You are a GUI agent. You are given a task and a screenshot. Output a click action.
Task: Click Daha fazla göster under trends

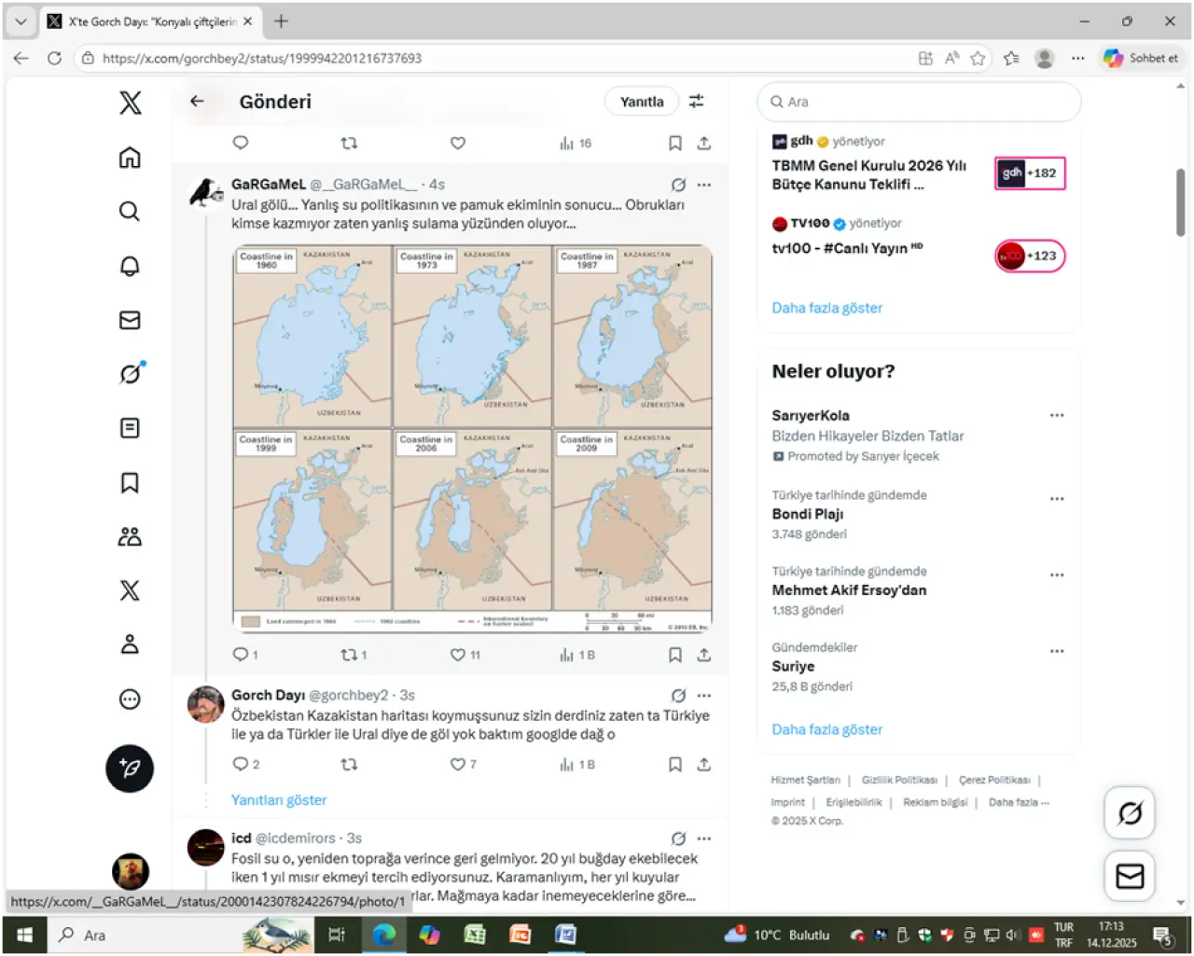click(826, 729)
